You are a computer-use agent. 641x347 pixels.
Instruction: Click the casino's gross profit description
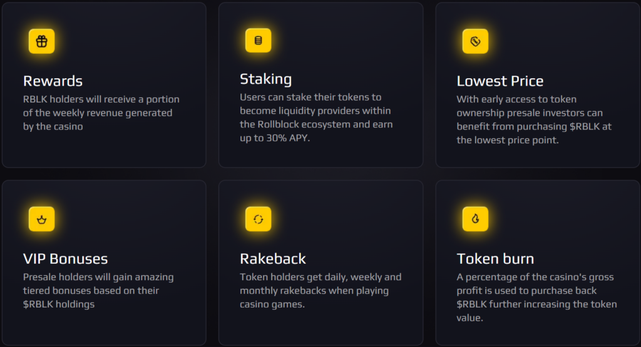point(536,298)
